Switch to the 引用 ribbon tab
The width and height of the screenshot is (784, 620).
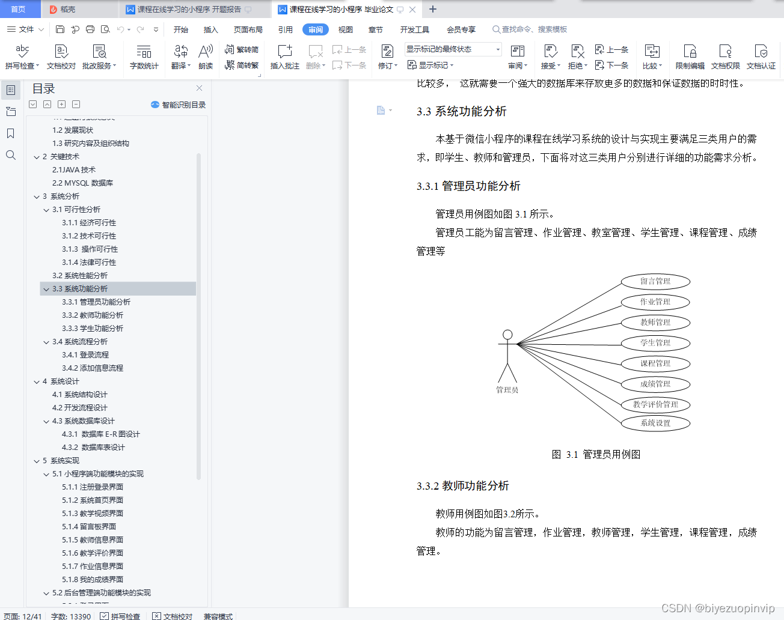(286, 29)
